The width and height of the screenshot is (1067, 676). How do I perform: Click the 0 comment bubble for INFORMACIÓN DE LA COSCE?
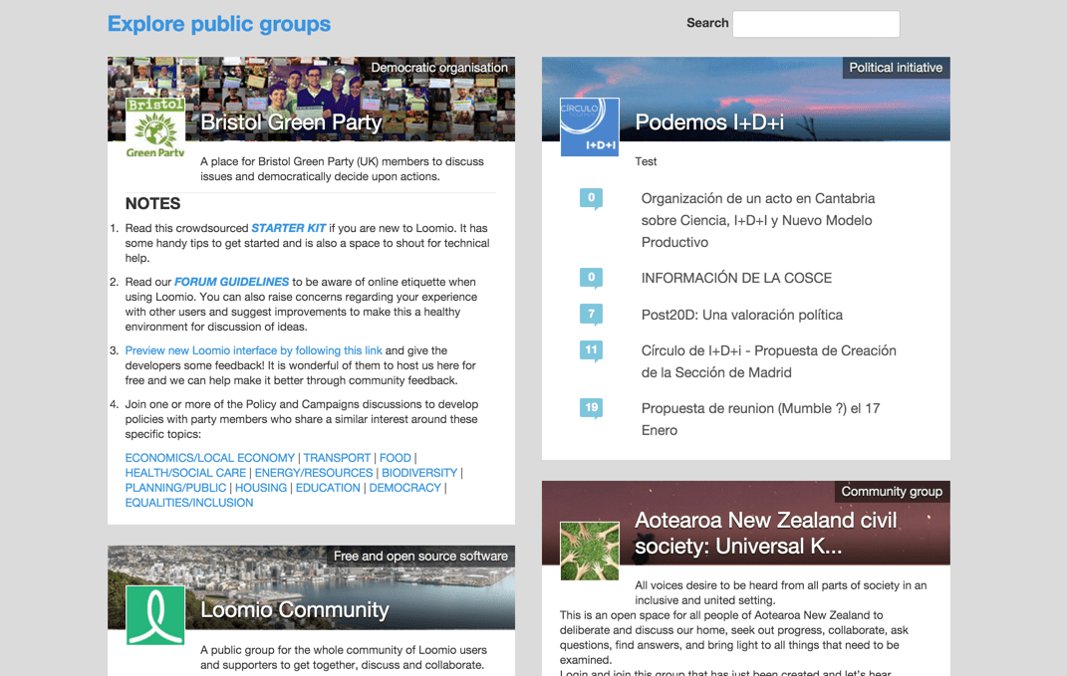pos(591,278)
